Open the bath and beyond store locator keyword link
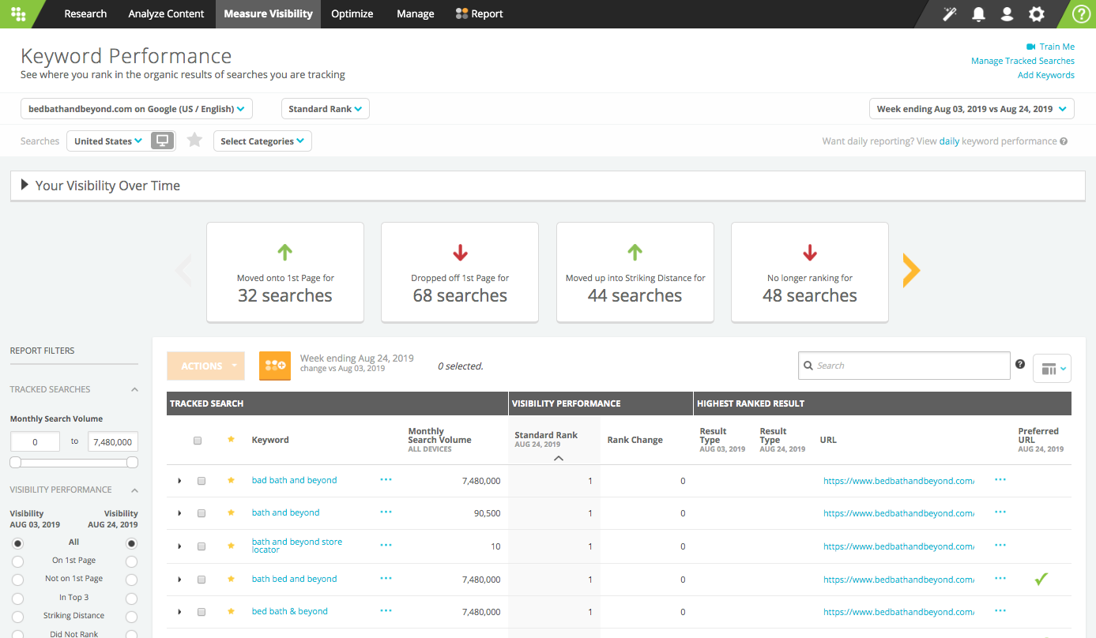The width and height of the screenshot is (1096, 638). click(297, 546)
